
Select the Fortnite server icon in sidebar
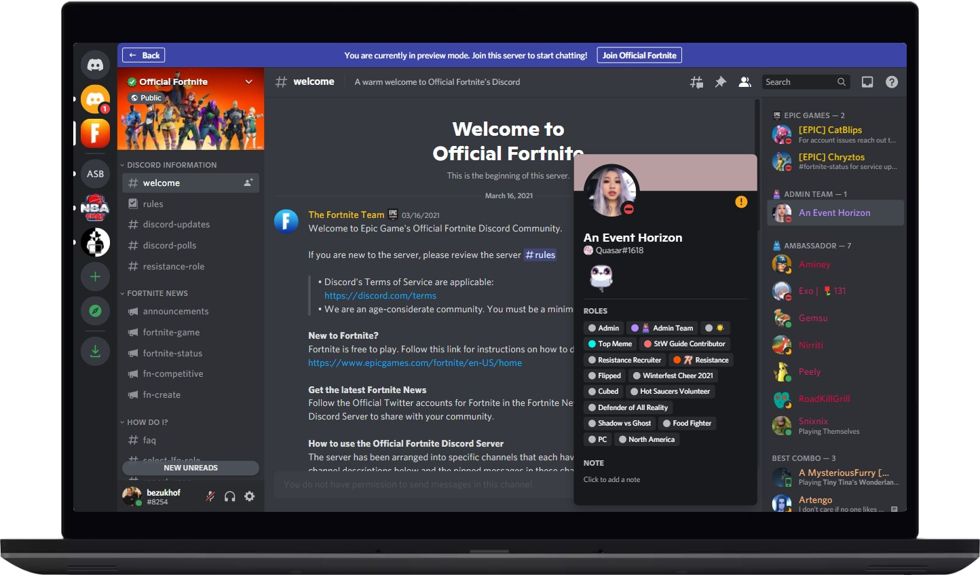point(95,133)
